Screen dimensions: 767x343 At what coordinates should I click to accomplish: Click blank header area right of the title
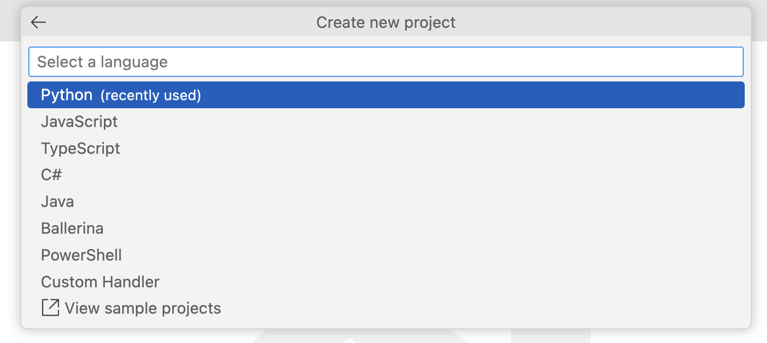click(608, 22)
